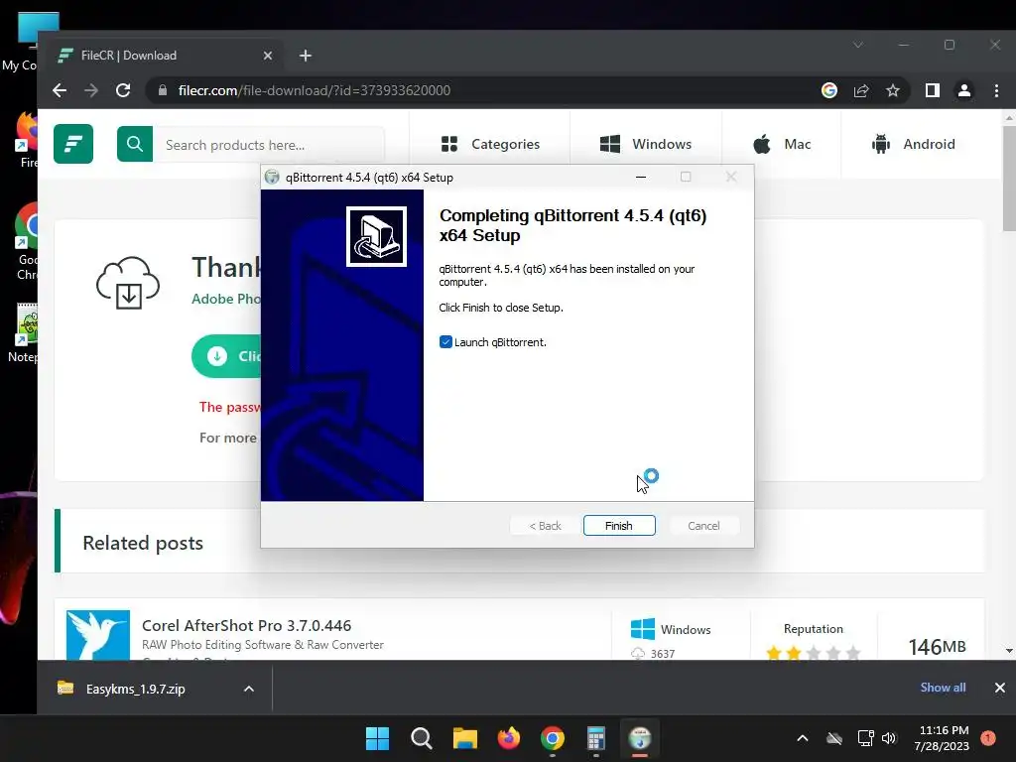Click qBittorrent installer taskbar icon

point(640,738)
